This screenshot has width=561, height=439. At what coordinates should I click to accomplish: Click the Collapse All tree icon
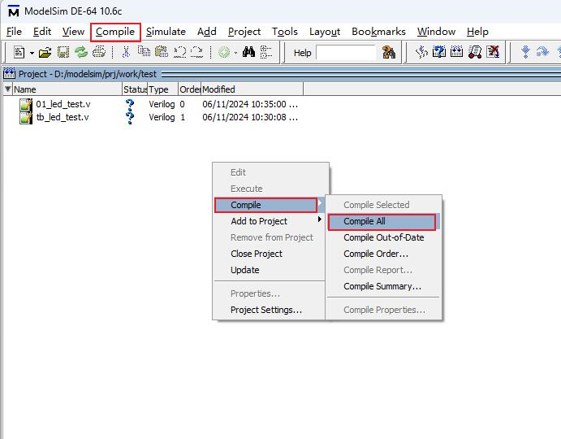click(x=266, y=52)
